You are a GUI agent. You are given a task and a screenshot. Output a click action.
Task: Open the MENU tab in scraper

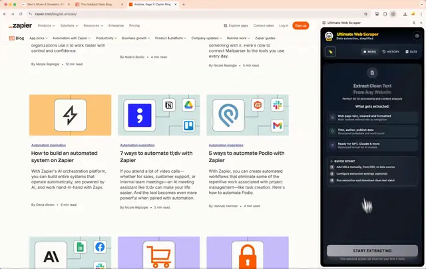tap(370, 52)
